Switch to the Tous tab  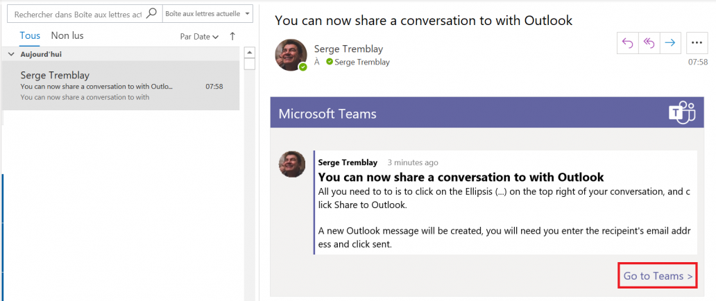(30, 35)
